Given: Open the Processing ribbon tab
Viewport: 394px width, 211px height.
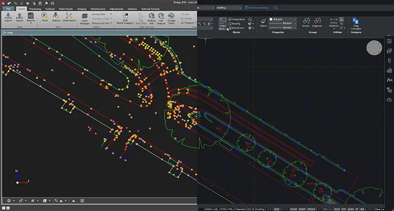Looking at the screenshot, I should 35,9.
